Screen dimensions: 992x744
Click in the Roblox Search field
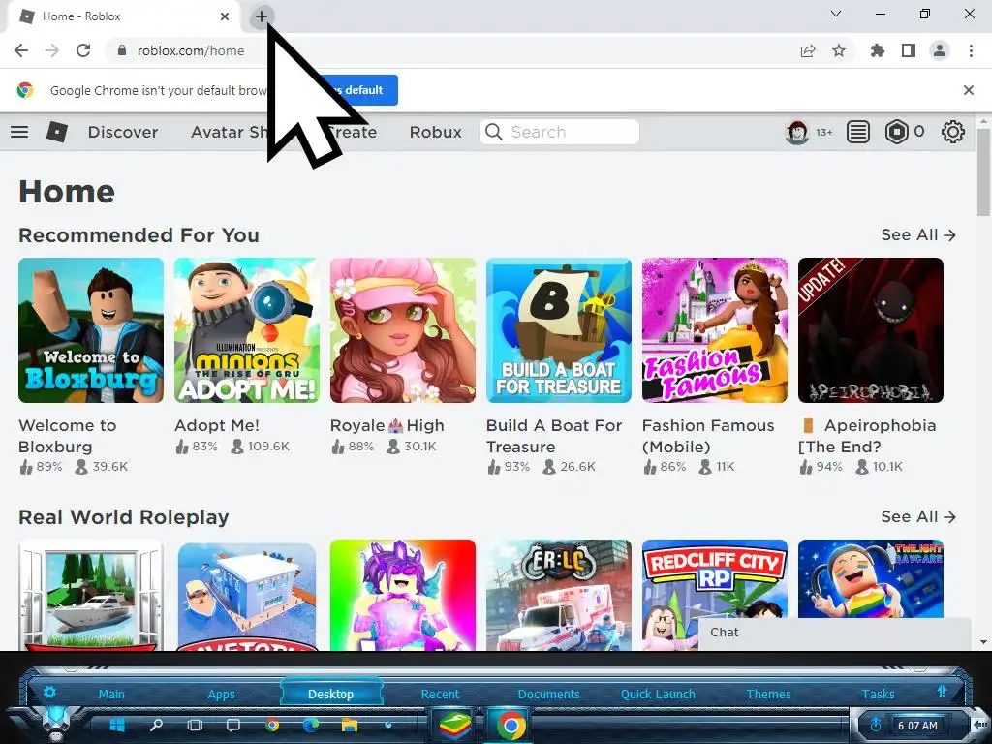pos(559,132)
